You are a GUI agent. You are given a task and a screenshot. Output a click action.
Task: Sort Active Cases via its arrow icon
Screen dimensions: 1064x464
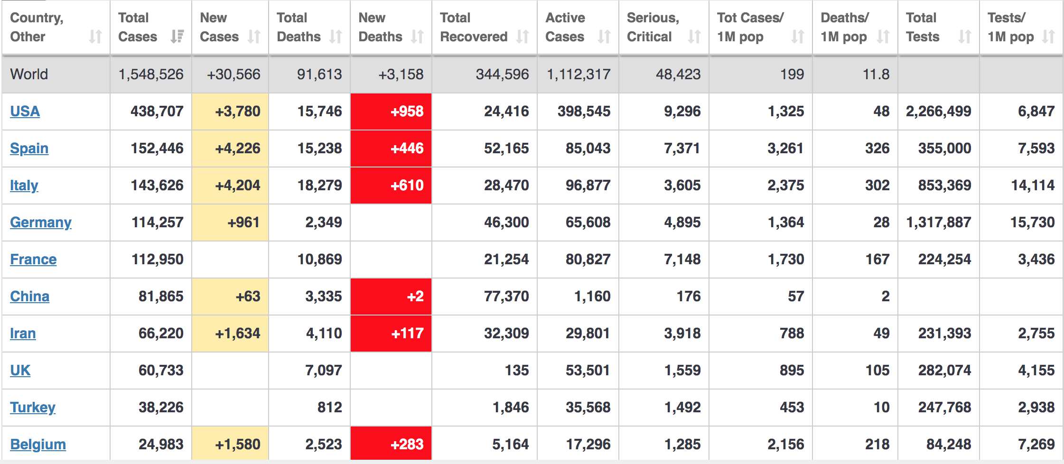(605, 37)
